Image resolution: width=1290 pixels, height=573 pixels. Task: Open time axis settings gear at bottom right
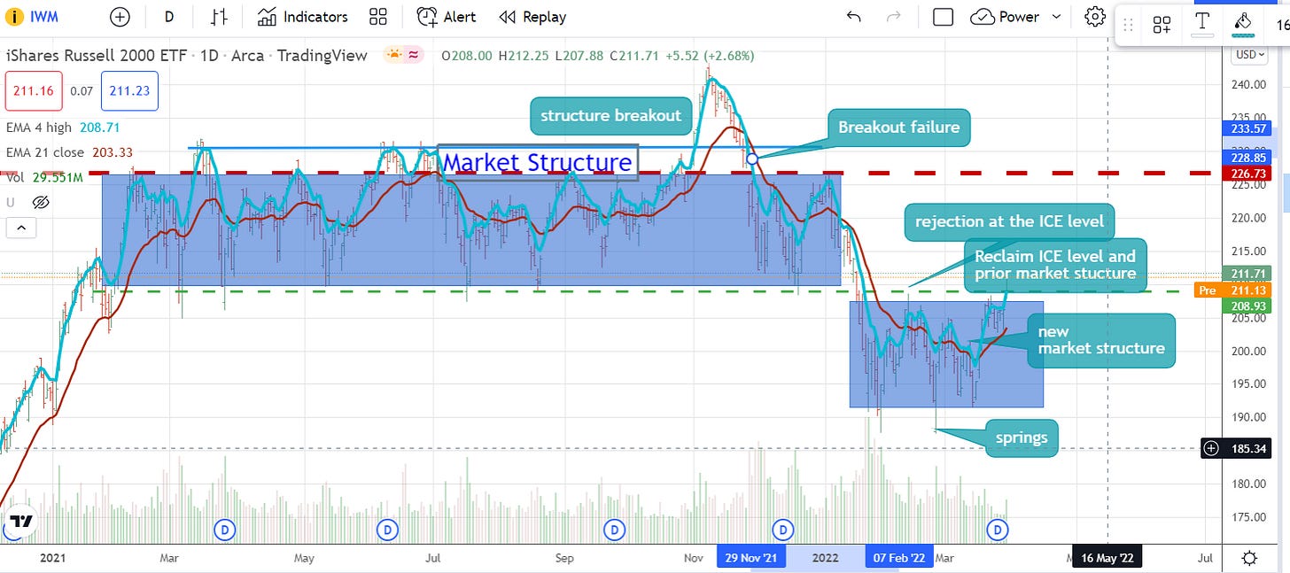coord(1249,558)
